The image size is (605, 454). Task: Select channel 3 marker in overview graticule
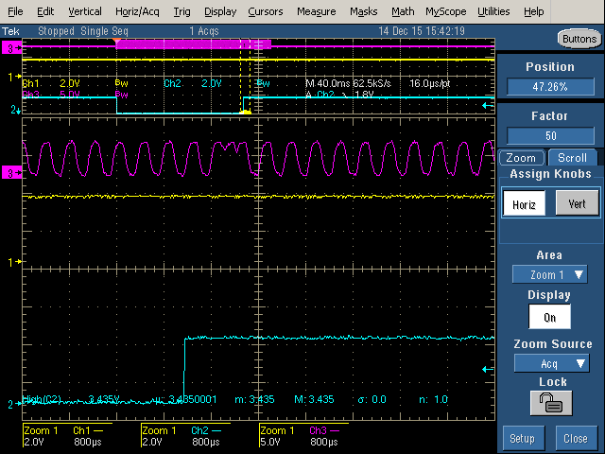[11, 48]
